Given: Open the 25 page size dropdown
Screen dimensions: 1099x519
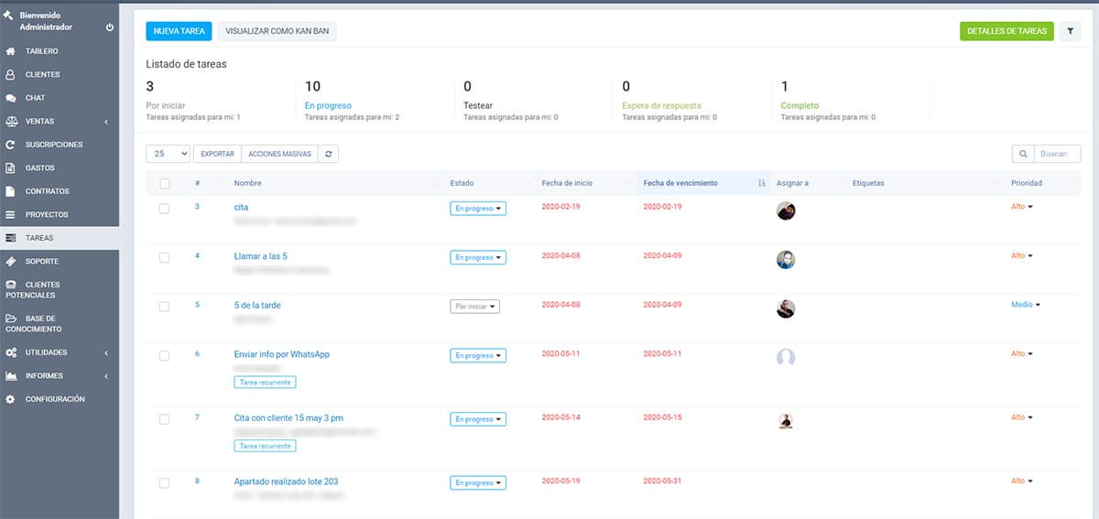Looking at the screenshot, I should tap(168, 154).
